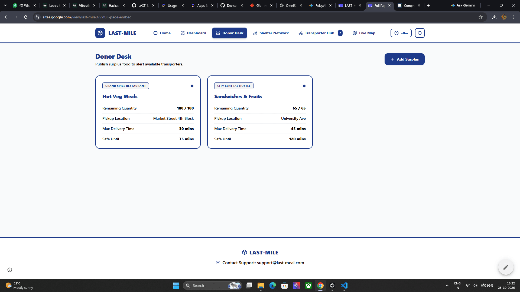Click the Transporter Hub badge showing 2
Image resolution: width=520 pixels, height=292 pixels.
pyautogui.click(x=340, y=33)
